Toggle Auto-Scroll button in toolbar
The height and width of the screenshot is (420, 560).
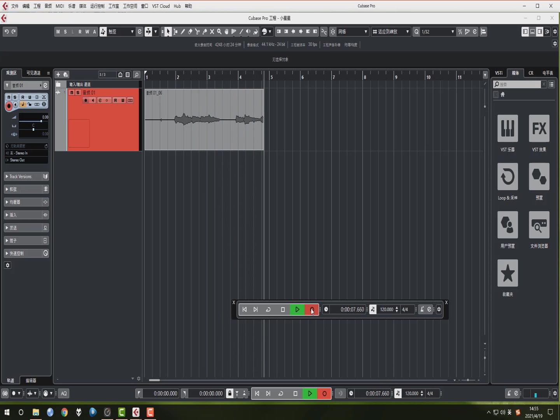point(148,31)
